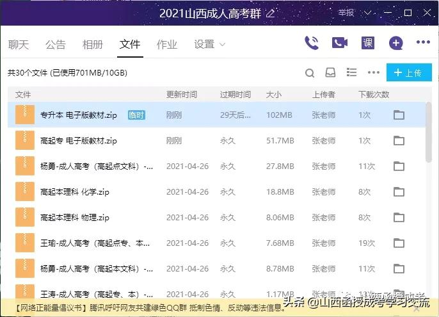This screenshot has height=317, width=439.
Task: Open the top-right three-dot more menu
Action: [423, 42]
